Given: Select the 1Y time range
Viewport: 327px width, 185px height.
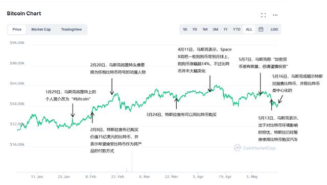Looking at the screenshot, I should (x=225, y=30).
